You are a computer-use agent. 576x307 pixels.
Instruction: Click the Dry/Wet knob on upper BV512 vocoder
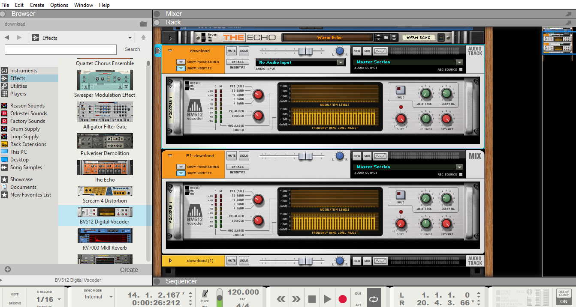click(446, 119)
